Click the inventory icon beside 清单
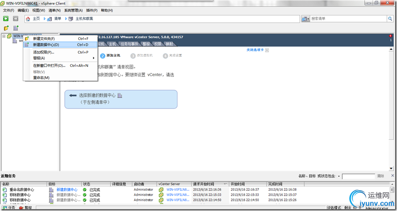 [50, 19]
